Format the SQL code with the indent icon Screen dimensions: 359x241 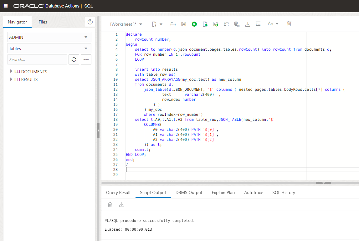[258, 24]
